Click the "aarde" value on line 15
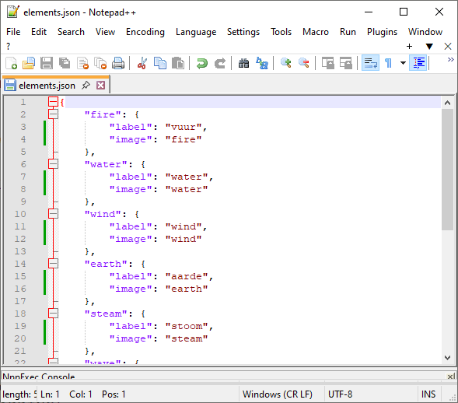This screenshot has width=458, height=403. [x=187, y=276]
